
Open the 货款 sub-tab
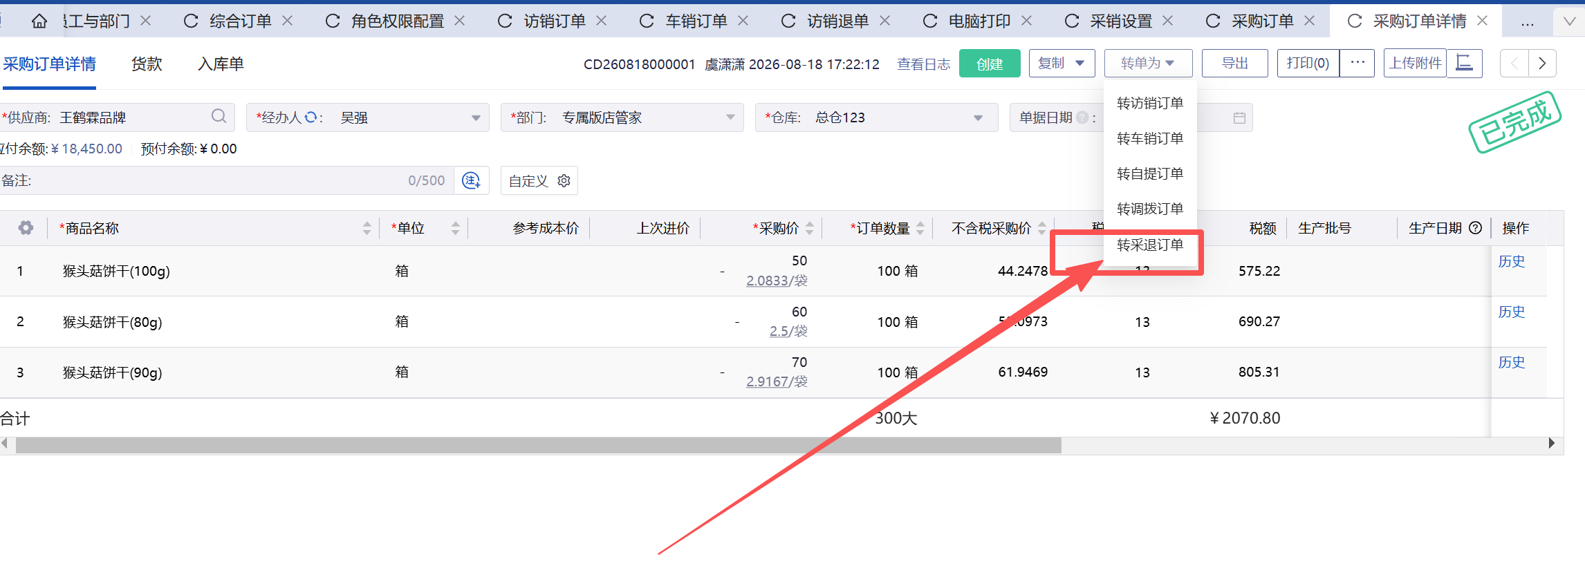[147, 64]
